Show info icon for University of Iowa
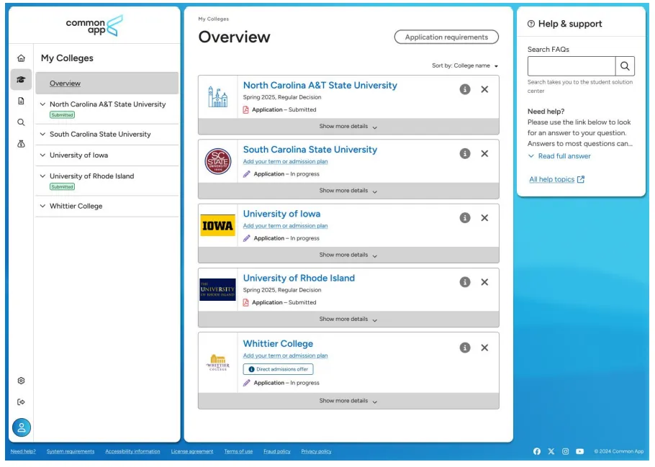 pos(465,217)
